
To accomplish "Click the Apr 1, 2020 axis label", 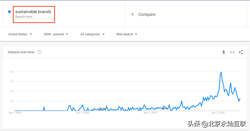I will tap(218, 113).
